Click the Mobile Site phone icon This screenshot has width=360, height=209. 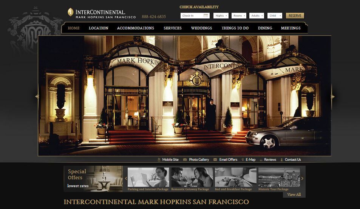(159, 160)
